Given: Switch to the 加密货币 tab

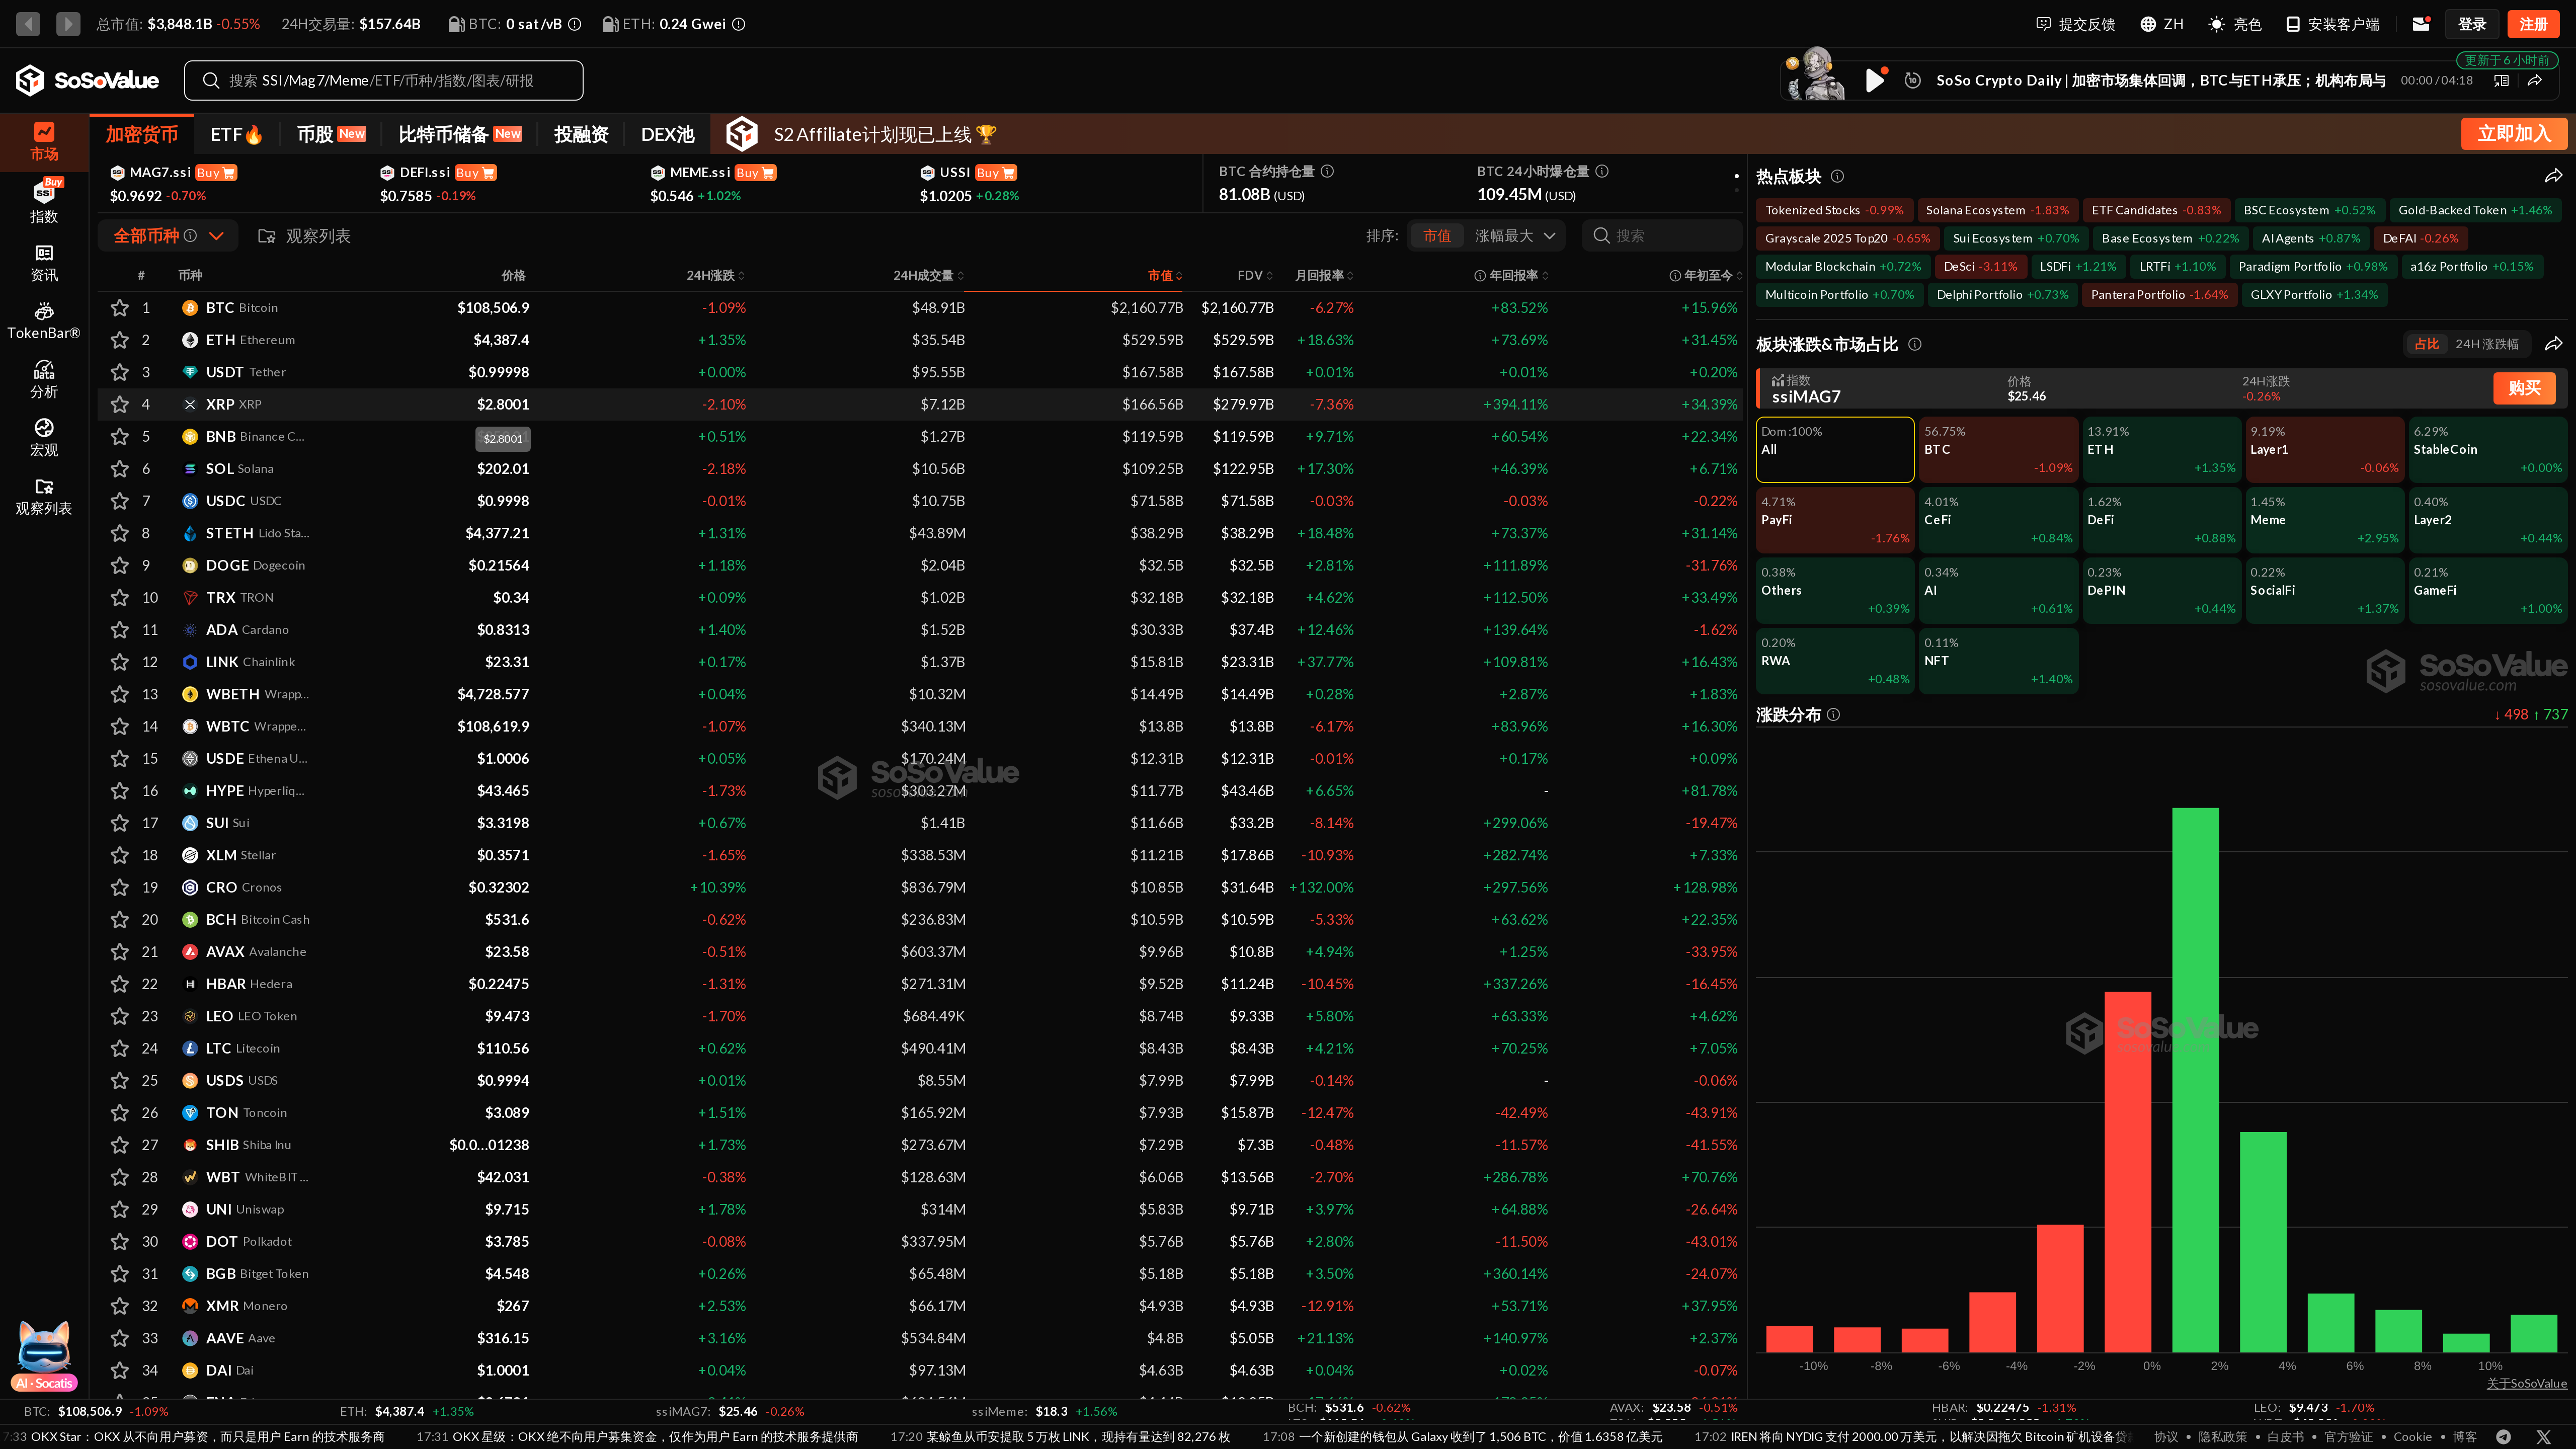Looking at the screenshot, I should click(141, 134).
